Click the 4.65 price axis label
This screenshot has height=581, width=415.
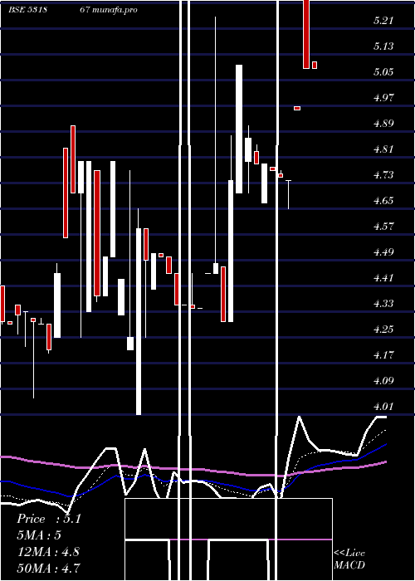click(x=383, y=201)
